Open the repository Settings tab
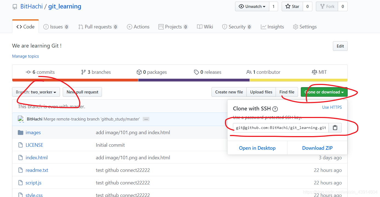This screenshot has height=197, width=380. pyautogui.click(x=305, y=27)
